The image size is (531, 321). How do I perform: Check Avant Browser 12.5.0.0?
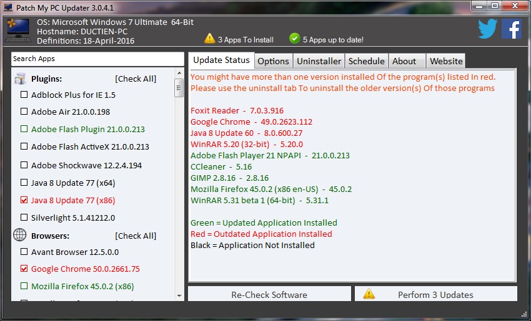point(24,252)
